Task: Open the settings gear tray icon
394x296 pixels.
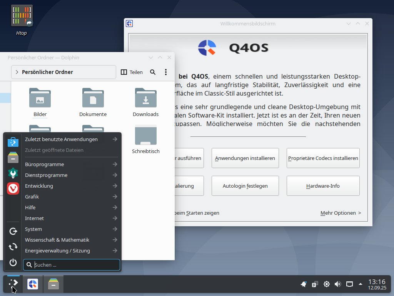Action: (x=326, y=284)
